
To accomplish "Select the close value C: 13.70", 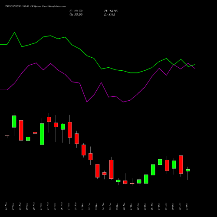I will pyautogui.click(x=76, y=11).
